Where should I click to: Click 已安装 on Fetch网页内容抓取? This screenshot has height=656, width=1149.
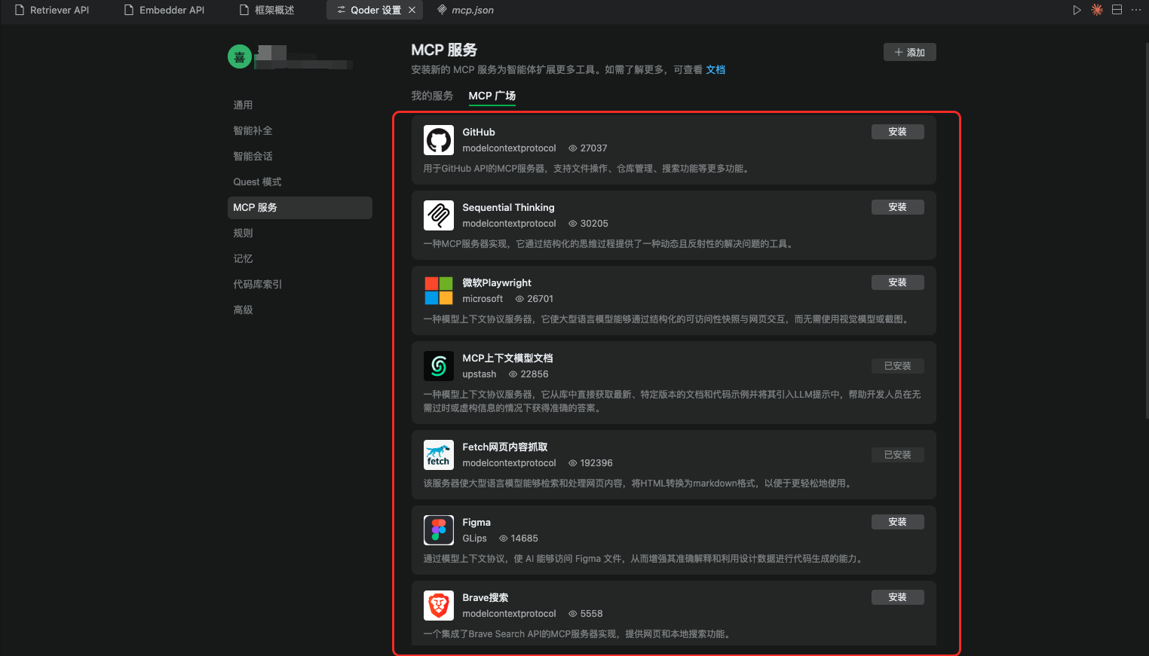(897, 455)
